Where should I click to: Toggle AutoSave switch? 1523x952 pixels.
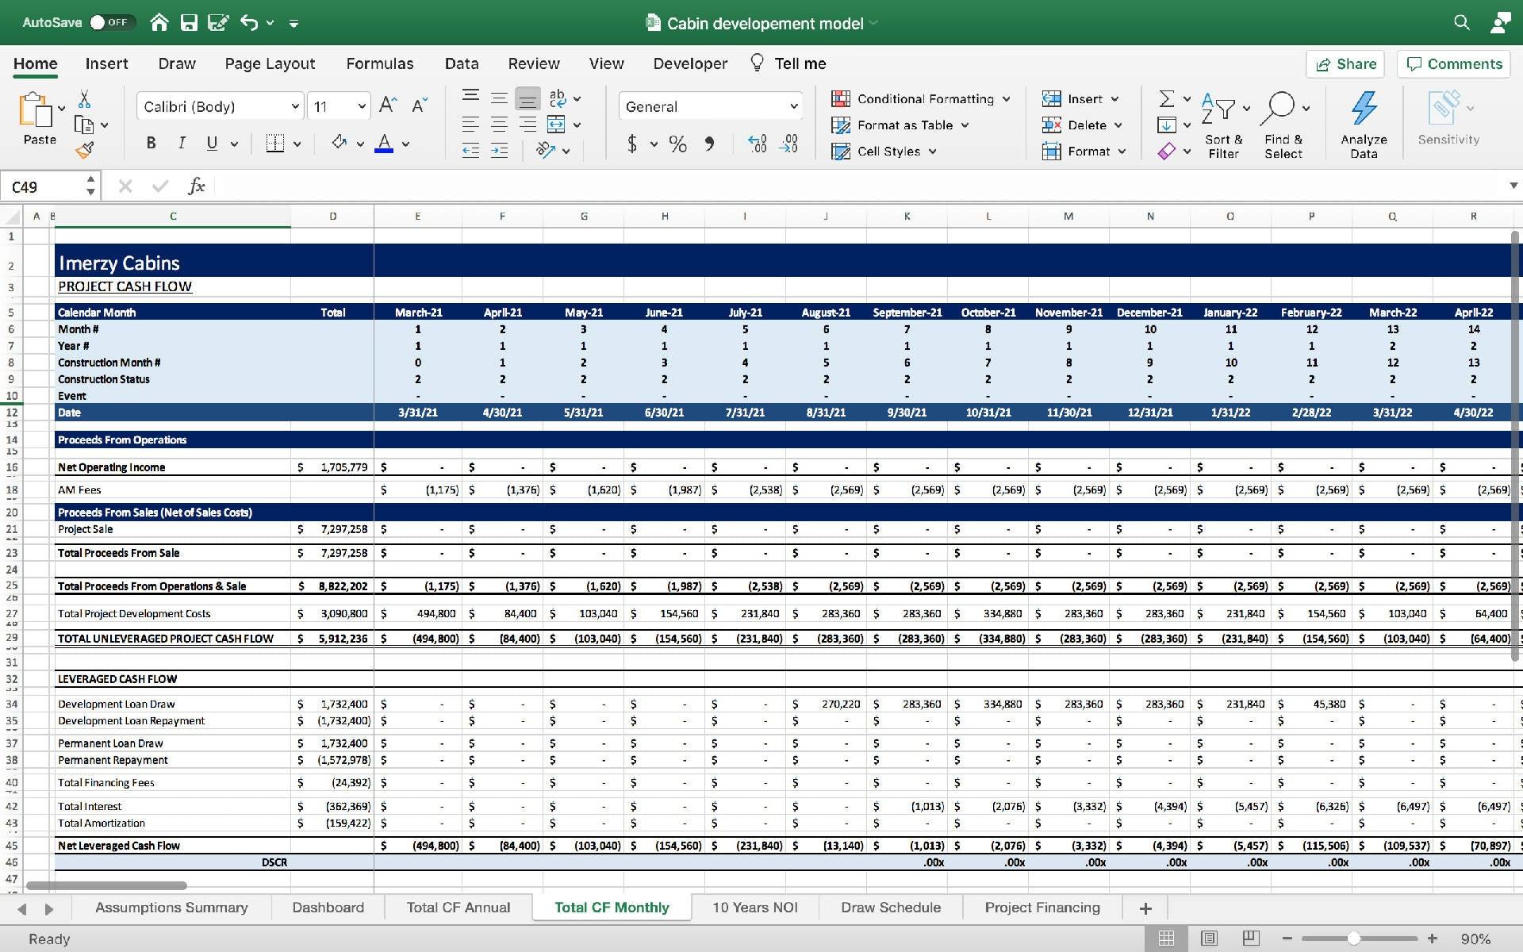point(111,22)
